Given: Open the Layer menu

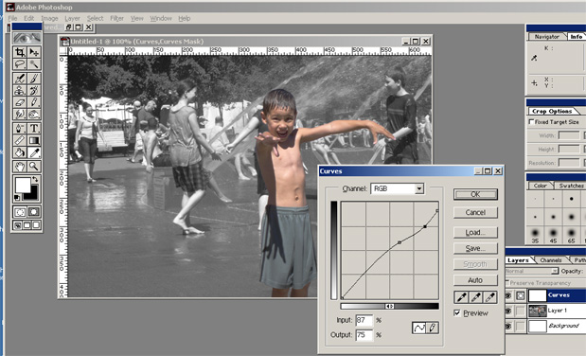Looking at the screenshot, I should tap(73, 18).
